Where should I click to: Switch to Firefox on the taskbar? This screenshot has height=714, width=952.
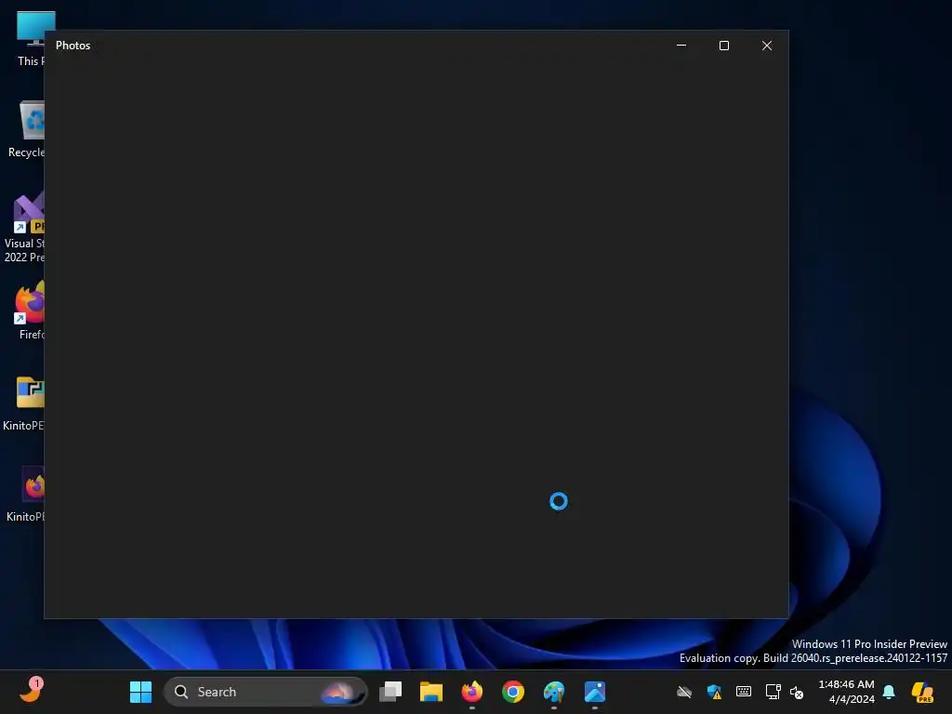[x=471, y=692]
